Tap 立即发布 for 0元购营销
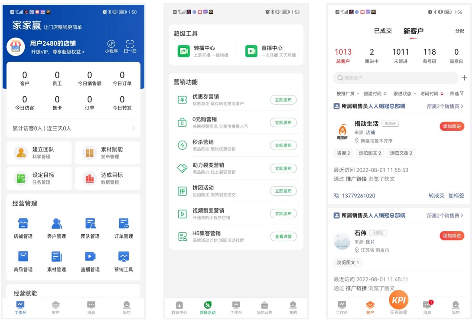The height and width of the screenshot is (322, 476). pyautogui.click(x=283, y=122)
